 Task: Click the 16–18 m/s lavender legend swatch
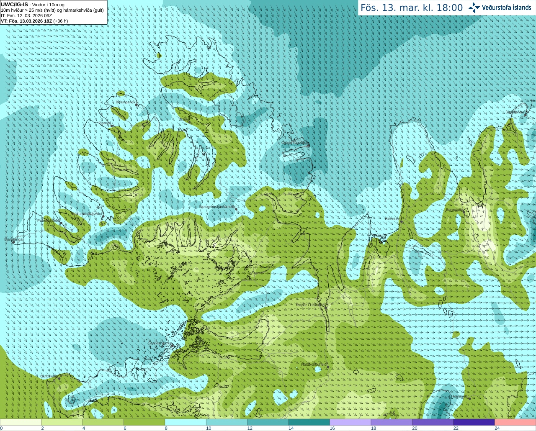(x=350, y=422)
